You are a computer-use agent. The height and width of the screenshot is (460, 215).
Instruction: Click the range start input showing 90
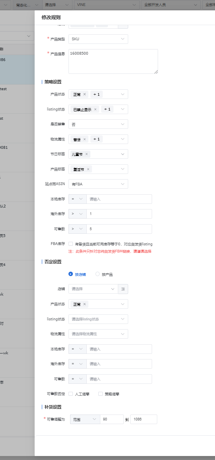click(112, 419)
